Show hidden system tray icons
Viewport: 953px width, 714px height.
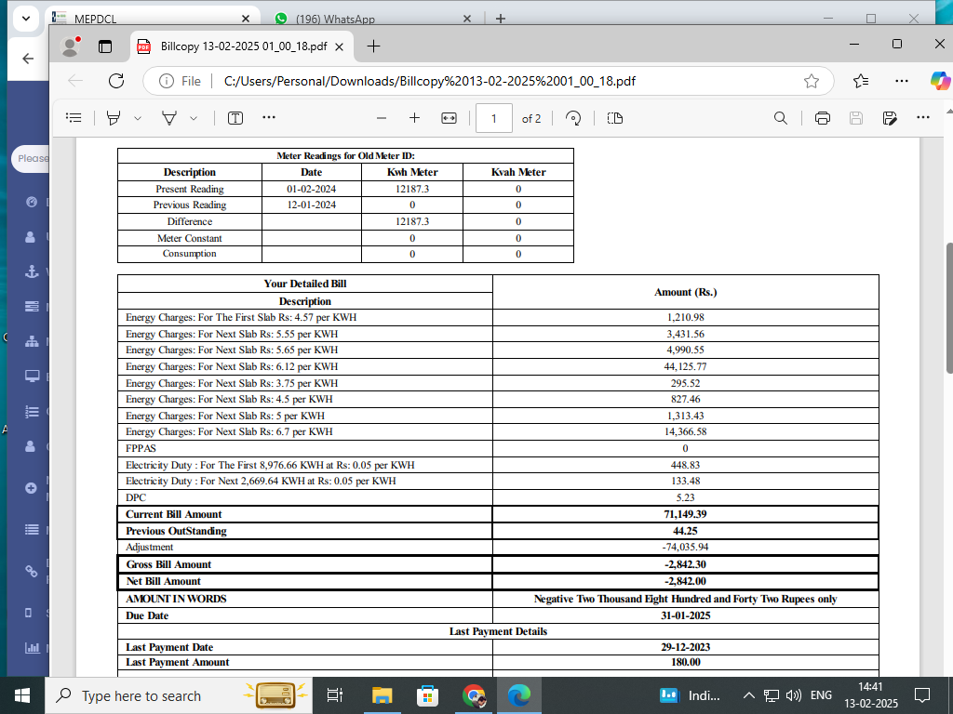click(x=748, y=695)
